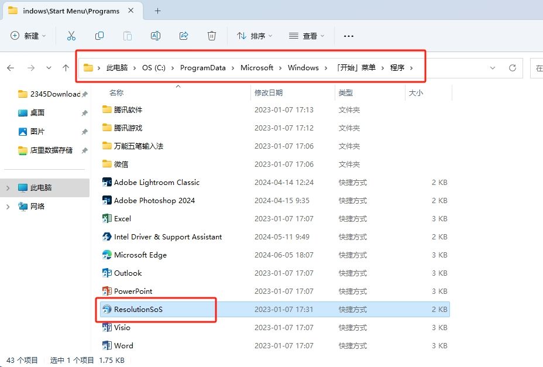Select the Adobe Lightroom Classic shortcut icon
This screenshot has width=543, height=367.
tap(106, 182)
